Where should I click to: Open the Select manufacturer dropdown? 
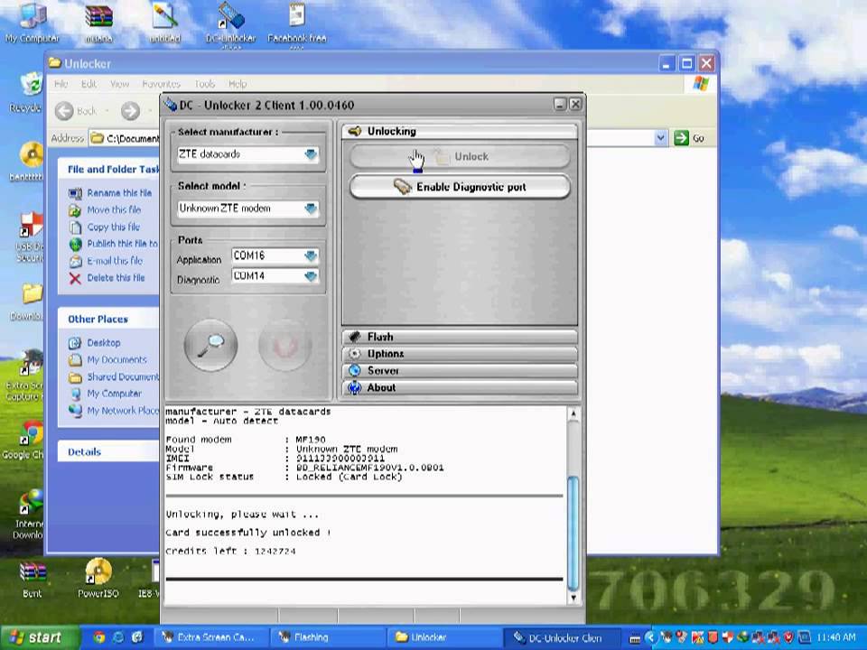311,154
